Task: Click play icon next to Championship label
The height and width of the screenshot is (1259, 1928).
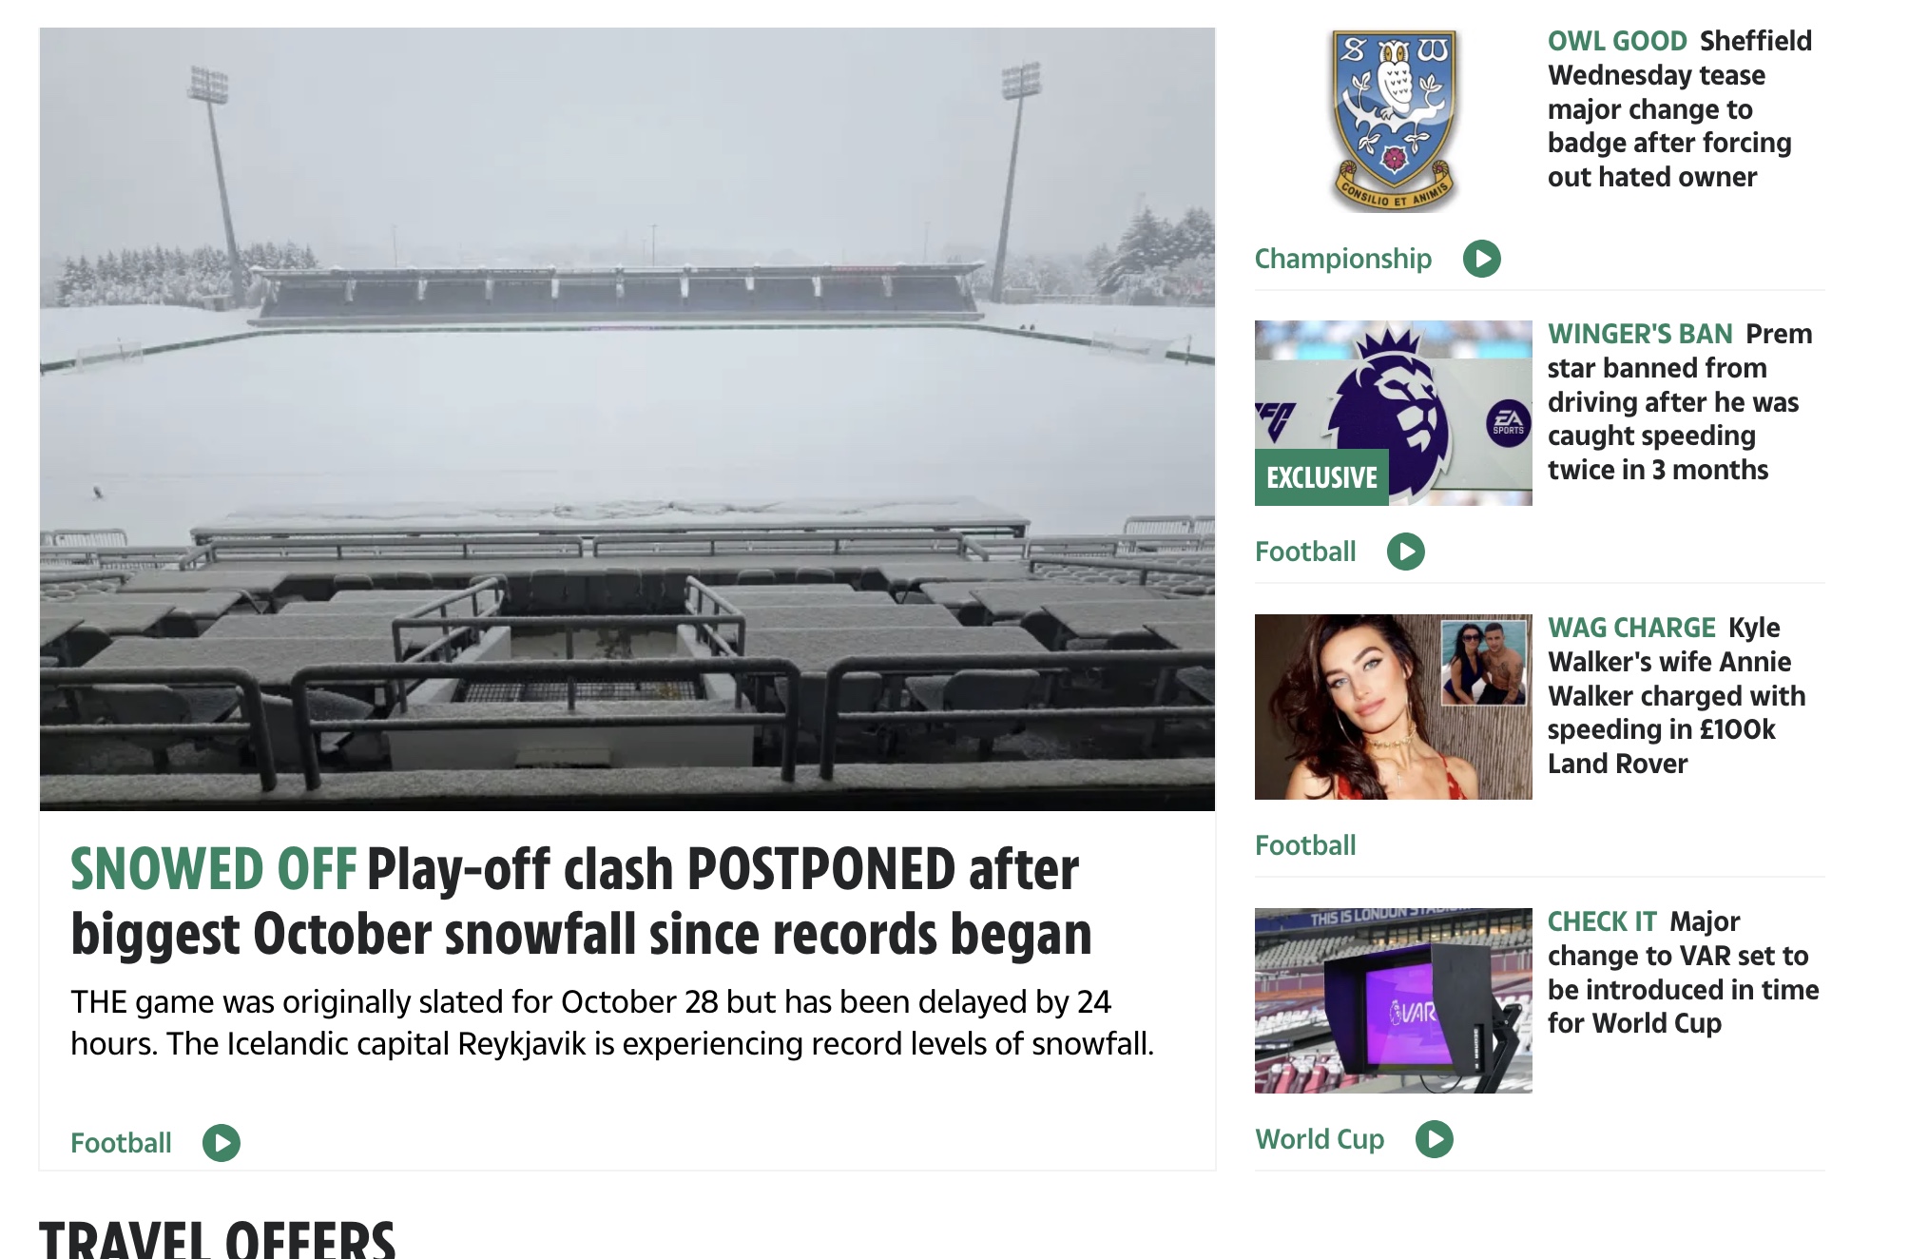Action: [1481, 259]
